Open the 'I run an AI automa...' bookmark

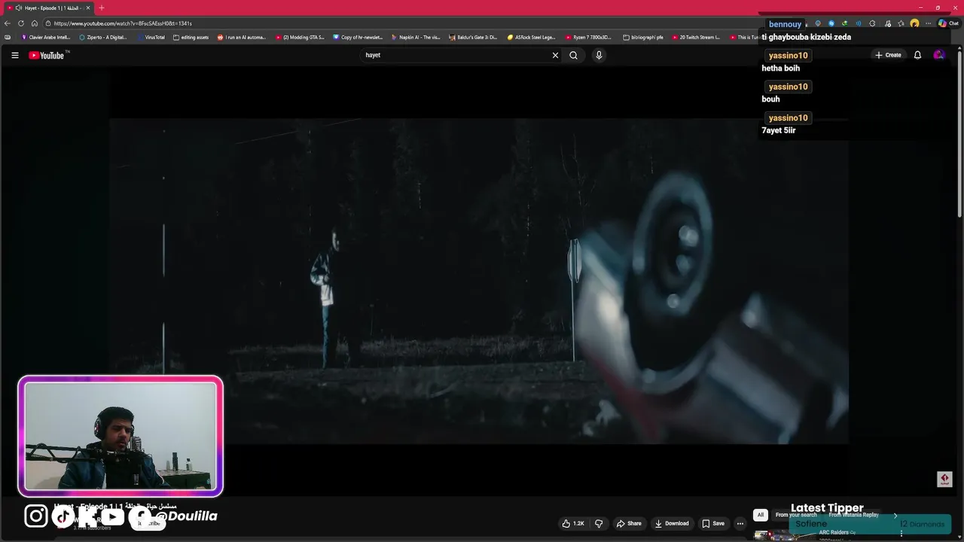click(242, 37)
